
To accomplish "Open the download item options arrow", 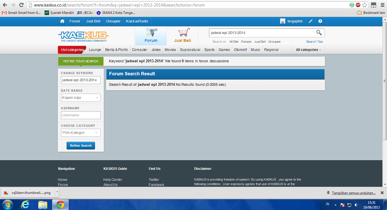I will [x=57, y=192].
